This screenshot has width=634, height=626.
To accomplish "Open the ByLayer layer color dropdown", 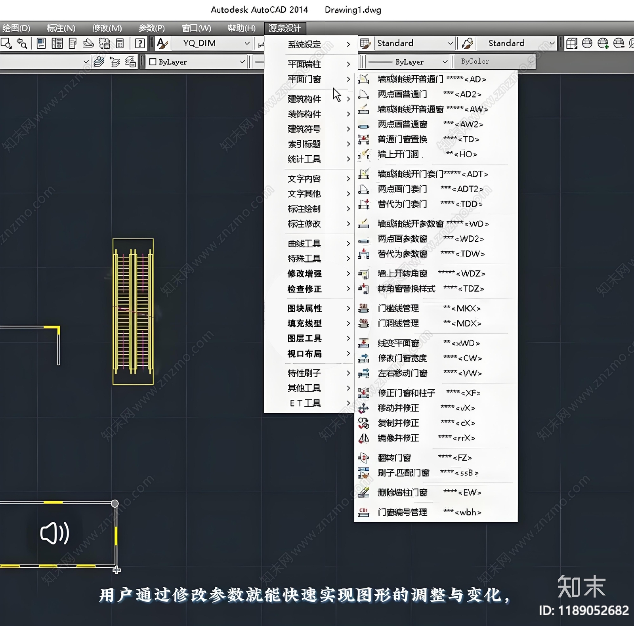I will click(197, 62).
